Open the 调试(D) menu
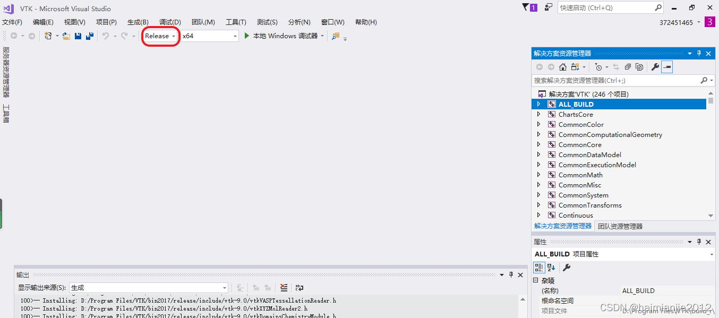 (170, 22)
